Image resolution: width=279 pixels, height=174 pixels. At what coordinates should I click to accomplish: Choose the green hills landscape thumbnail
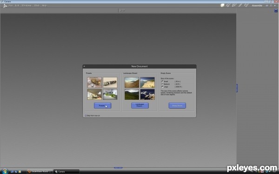click(x=132, y=94)
